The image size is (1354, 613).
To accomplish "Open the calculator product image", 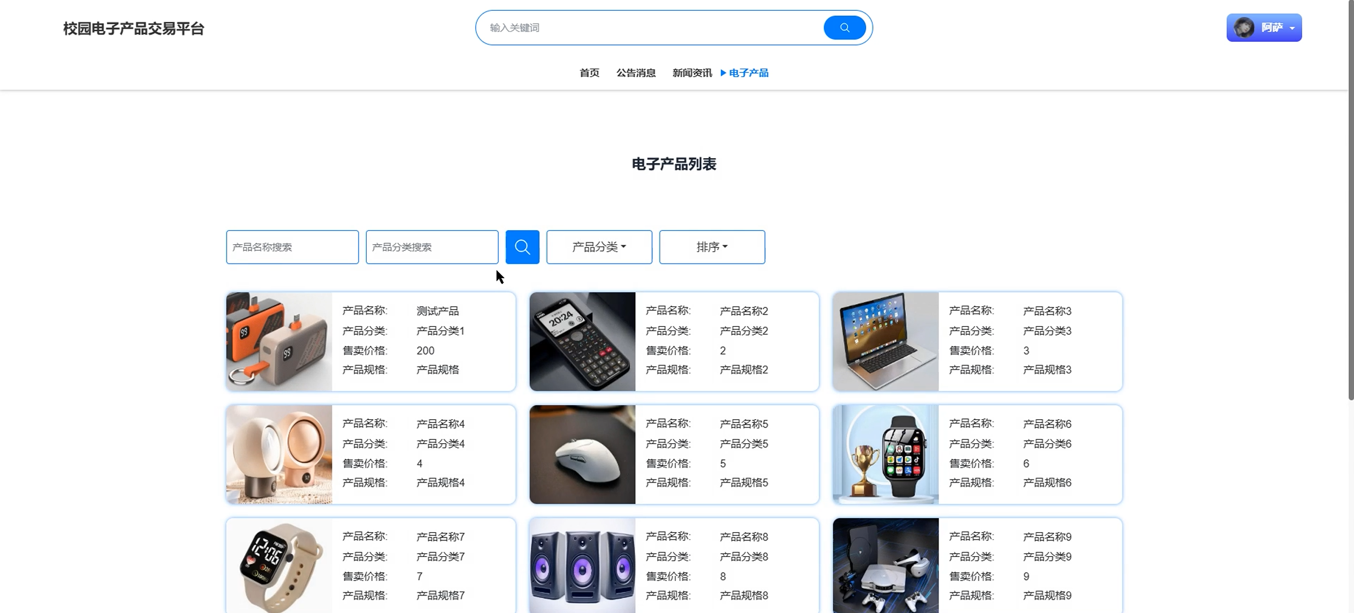I will (582, 342).
